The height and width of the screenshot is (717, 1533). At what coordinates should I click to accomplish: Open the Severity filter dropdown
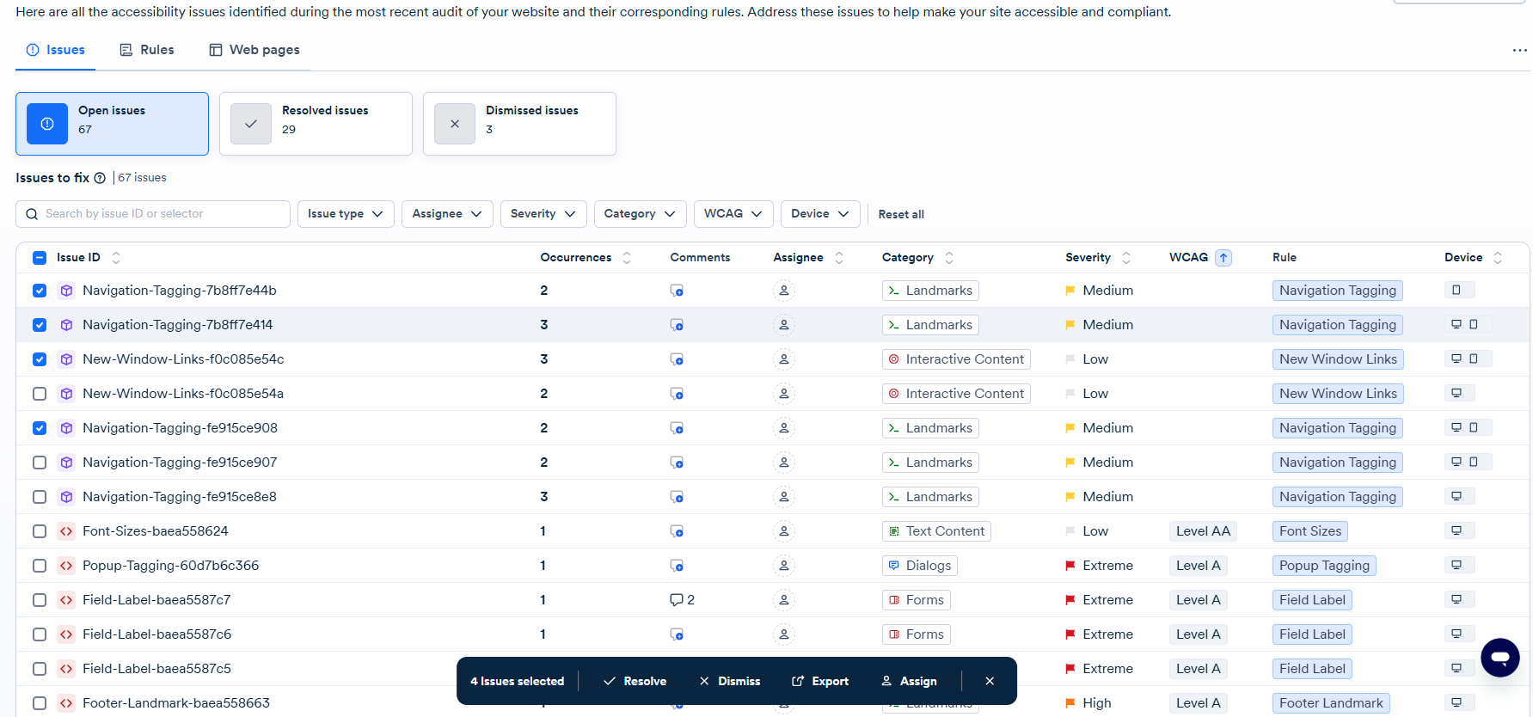(543, 214)
